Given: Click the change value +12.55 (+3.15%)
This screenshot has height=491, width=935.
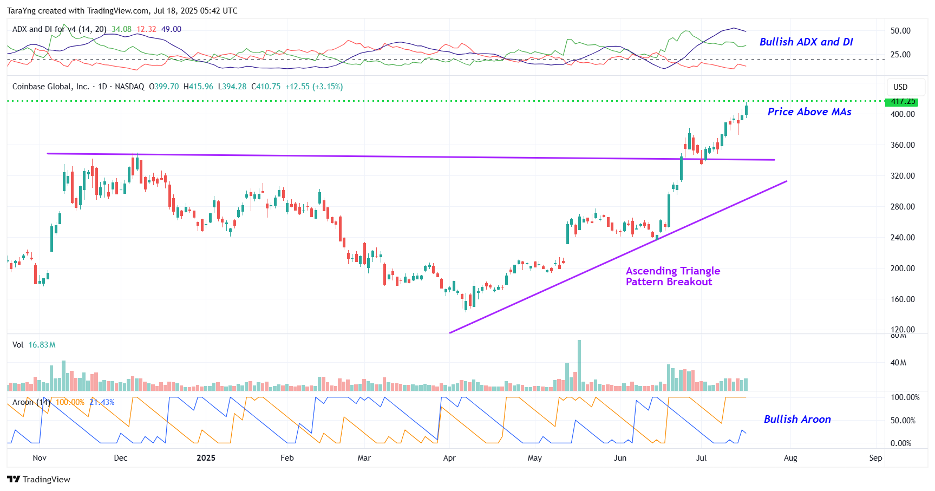Looking at the screenshot, I should (314, 87).
